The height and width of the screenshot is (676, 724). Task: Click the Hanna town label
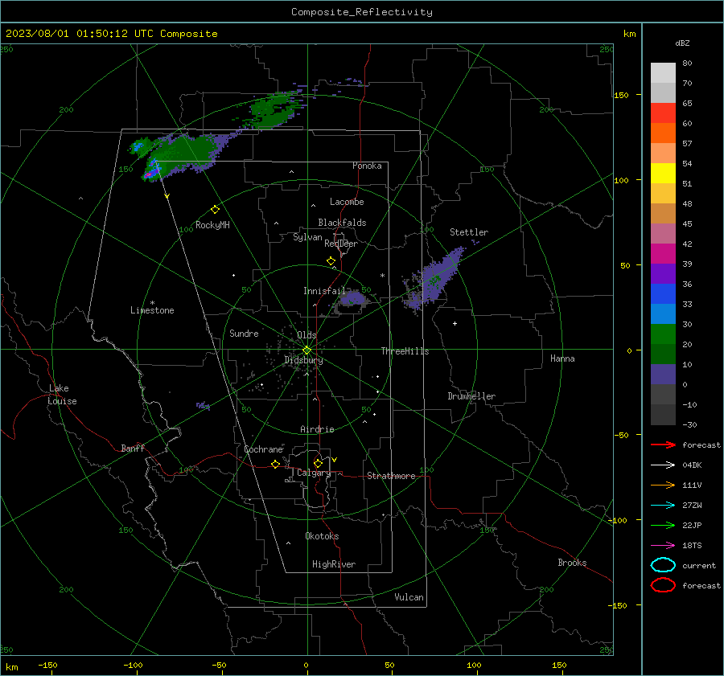coord(562,358)
